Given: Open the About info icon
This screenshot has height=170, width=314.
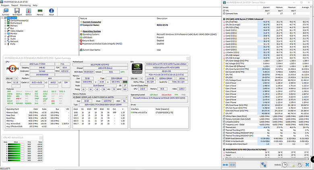Looking at the screenshot, I should click(x=51, y=12).
